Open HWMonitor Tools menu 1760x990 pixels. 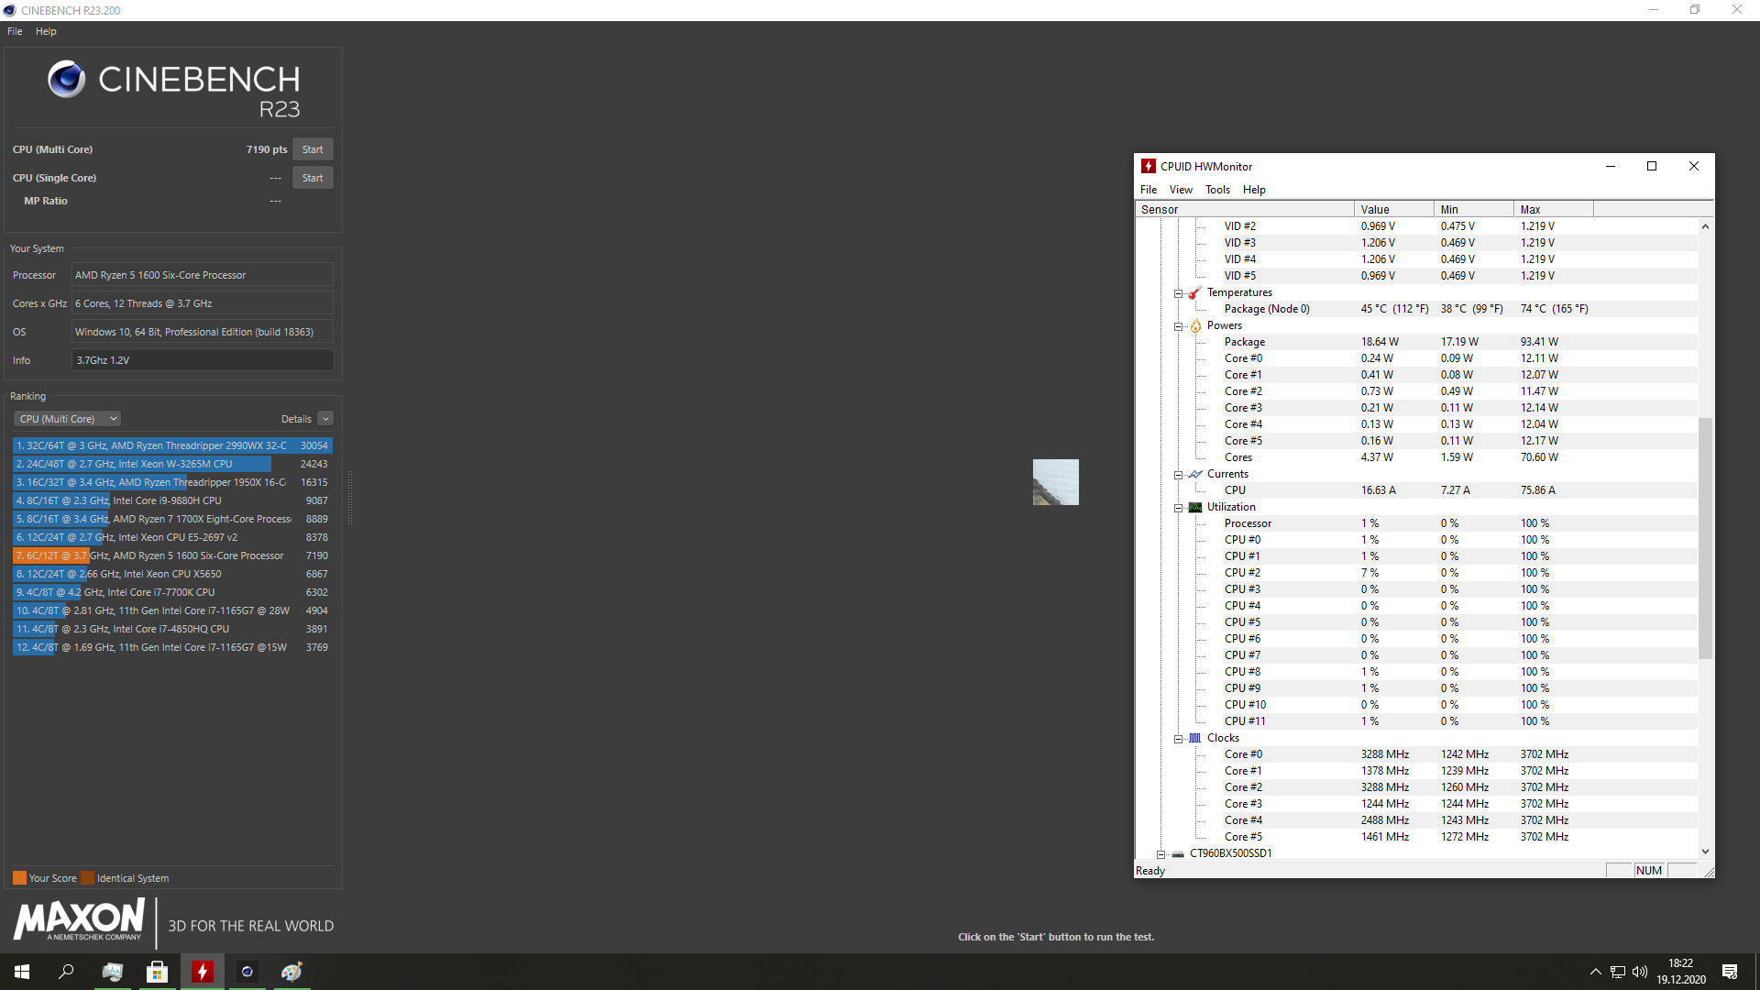[x=1216, y=190]
